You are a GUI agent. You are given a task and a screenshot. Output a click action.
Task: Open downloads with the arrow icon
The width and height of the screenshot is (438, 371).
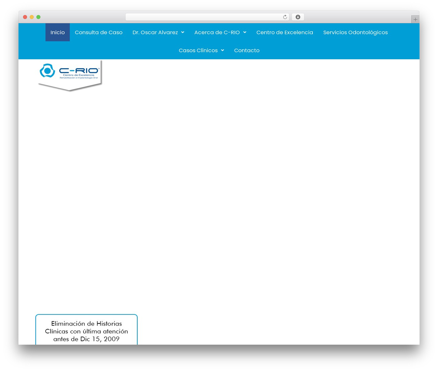(298, 17)
